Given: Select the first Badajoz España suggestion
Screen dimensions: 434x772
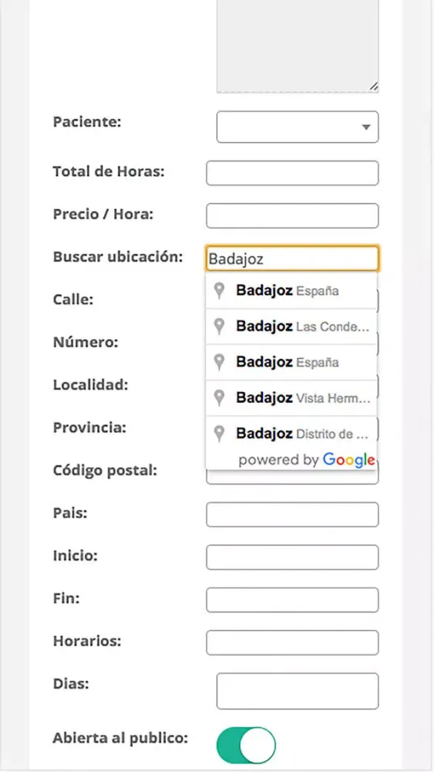Looking at the screenshot, I should [x=291, y=290].
